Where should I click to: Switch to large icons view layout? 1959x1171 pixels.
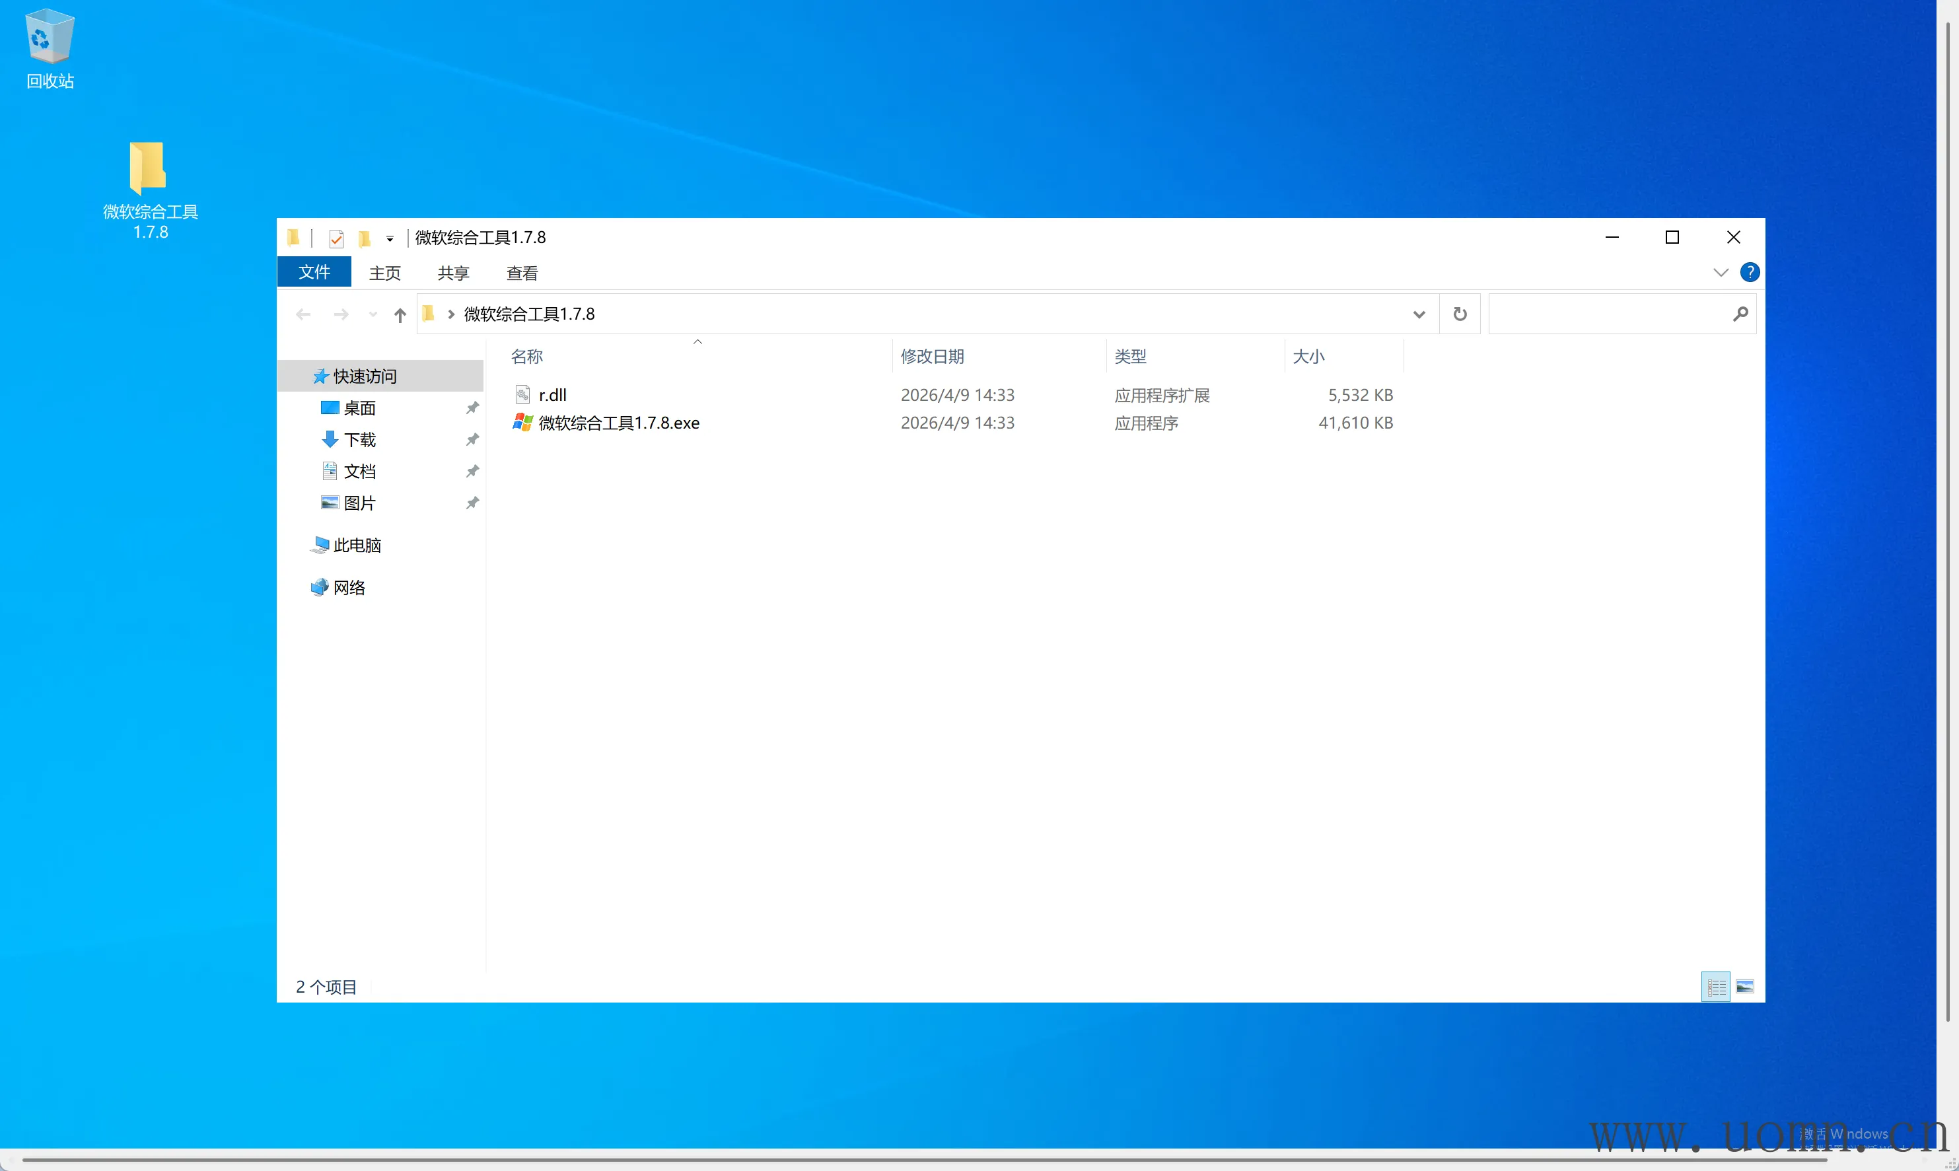(1745, 986)
